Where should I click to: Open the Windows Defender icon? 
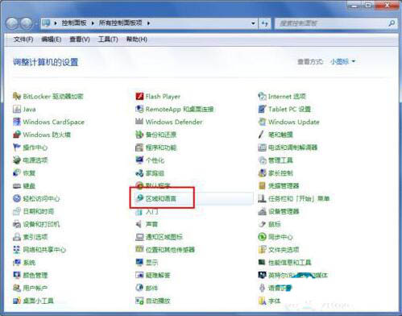[139, 122]
